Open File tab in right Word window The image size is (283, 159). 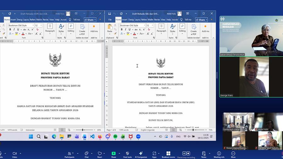(110, 19)
